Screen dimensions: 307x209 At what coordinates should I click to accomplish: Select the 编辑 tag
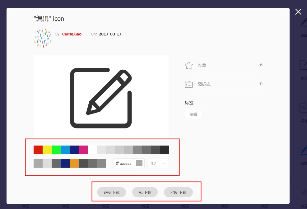point(193,114)
